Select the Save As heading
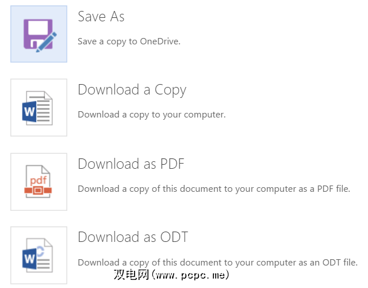 click(101, 17)
